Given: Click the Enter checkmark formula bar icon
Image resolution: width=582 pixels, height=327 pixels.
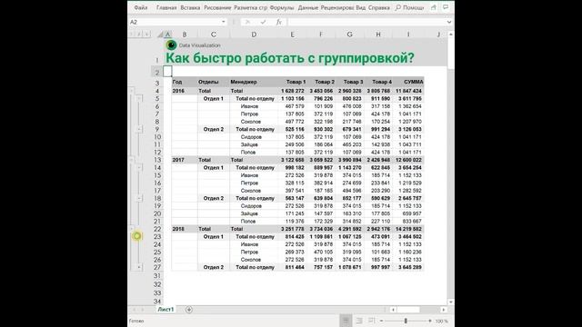Looking at the screenshot, I should (263, 22).
